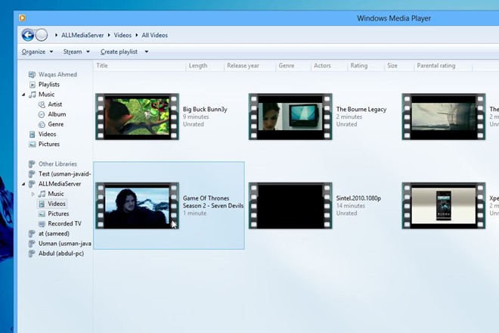Sort by the Rating column header
Image resolution: width=499 pixels, height=333 pixels.
366,66
